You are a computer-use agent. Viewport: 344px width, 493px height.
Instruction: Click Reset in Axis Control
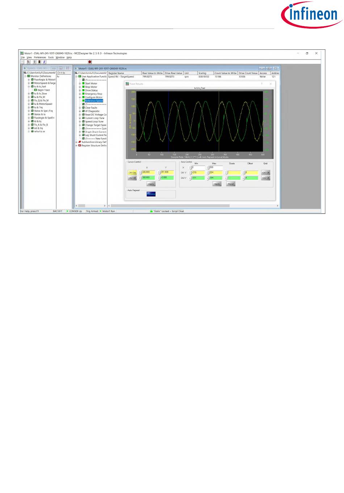(231, 184)
